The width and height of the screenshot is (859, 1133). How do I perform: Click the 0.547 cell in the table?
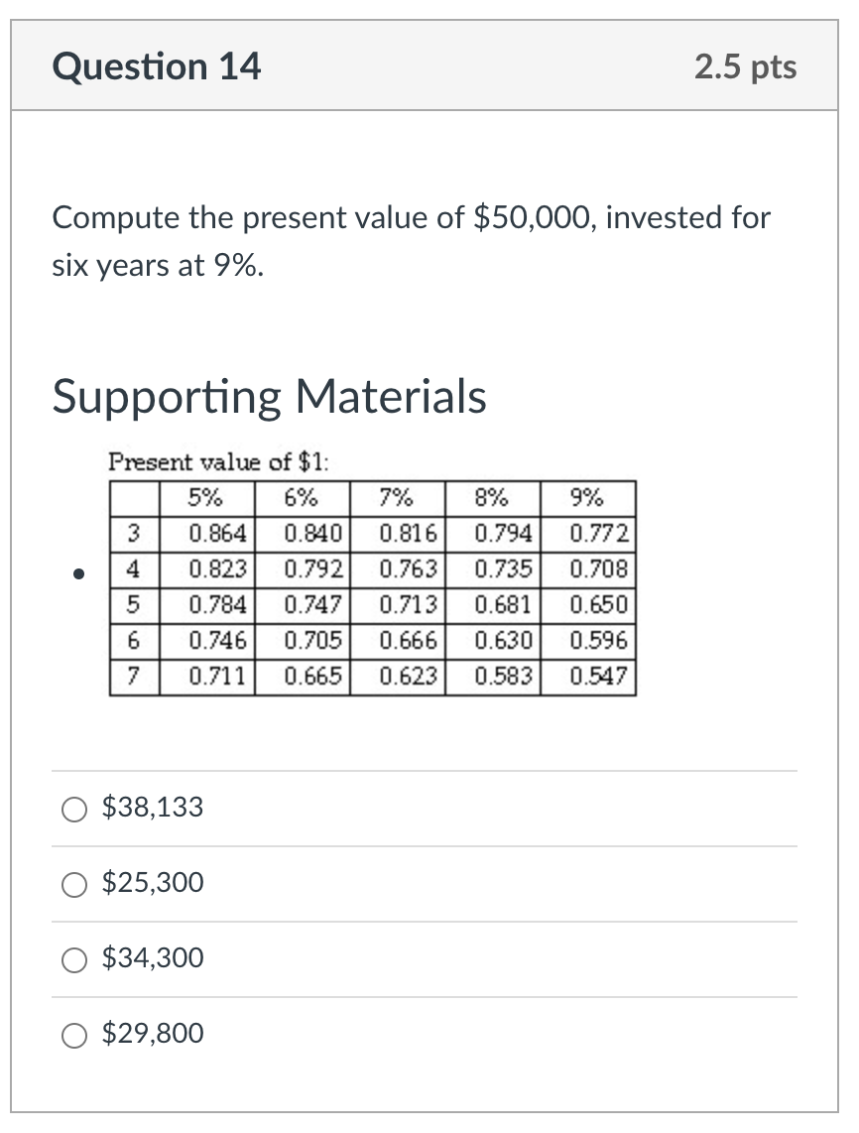click(598, 677)
